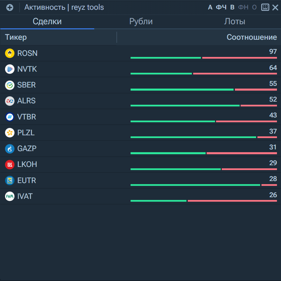Select the LKOH ticker text
281x281 pixels.
pos(27,165)
